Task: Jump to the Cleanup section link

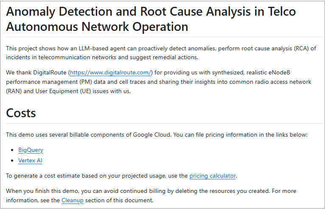Action: (72, 200)
